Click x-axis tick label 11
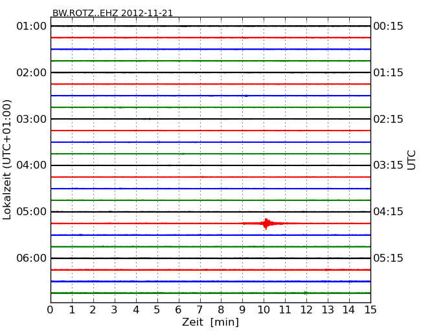The width and height of the screenshot is (421, 336). [285, 310]
